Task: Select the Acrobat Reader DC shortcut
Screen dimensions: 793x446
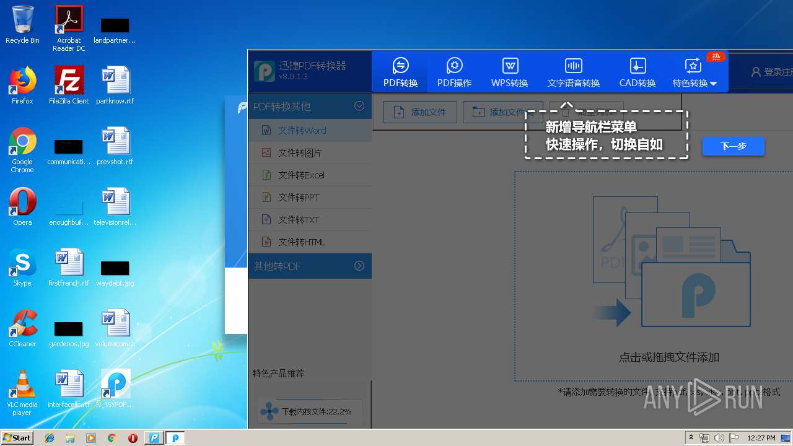Action: click(x=69, y=28)
